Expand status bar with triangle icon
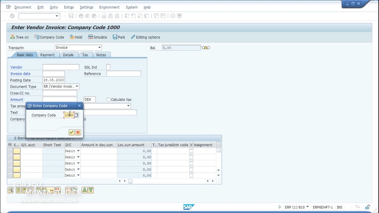 pos(280,207)
